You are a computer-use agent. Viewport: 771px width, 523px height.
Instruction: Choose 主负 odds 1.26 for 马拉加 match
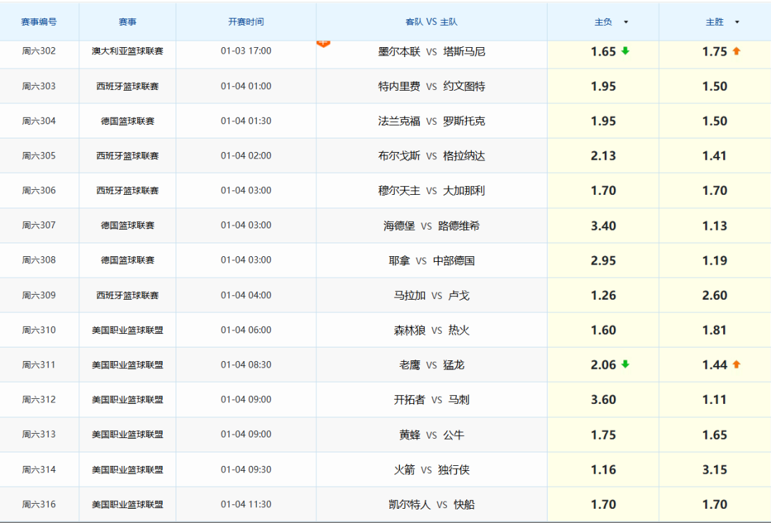click(603, 295)
